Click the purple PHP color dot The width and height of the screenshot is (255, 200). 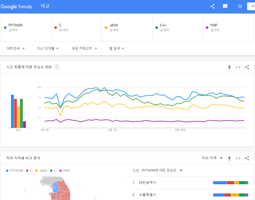207,28
